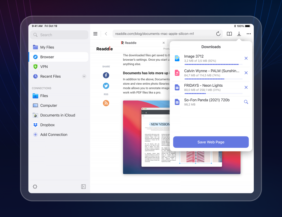The image size is (282, 217).
Task: Open settings with the gear icon
Action: tap(35, 187)
